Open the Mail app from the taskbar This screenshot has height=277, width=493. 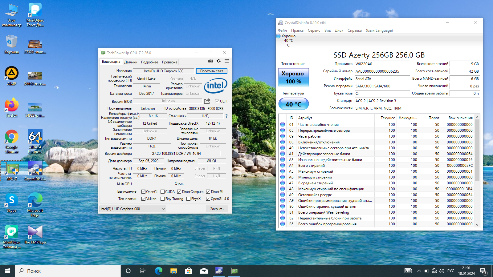point(204,271)
